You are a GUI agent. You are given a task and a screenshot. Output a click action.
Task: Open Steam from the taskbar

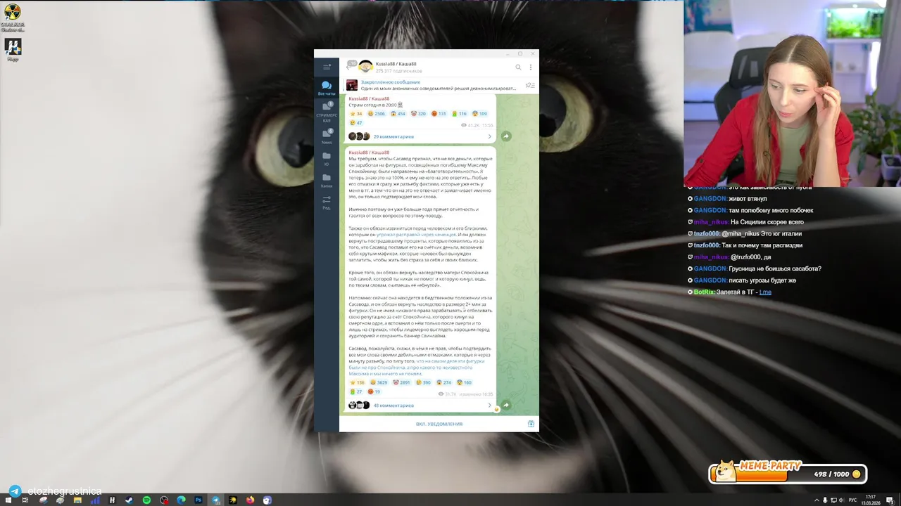[129, 500]
